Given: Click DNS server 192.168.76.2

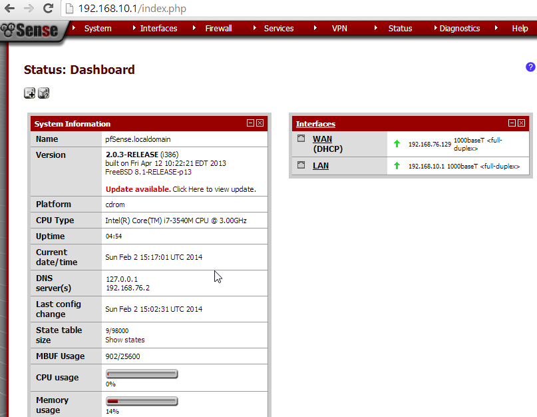Looking at the screenshot, I should point(128,288).
